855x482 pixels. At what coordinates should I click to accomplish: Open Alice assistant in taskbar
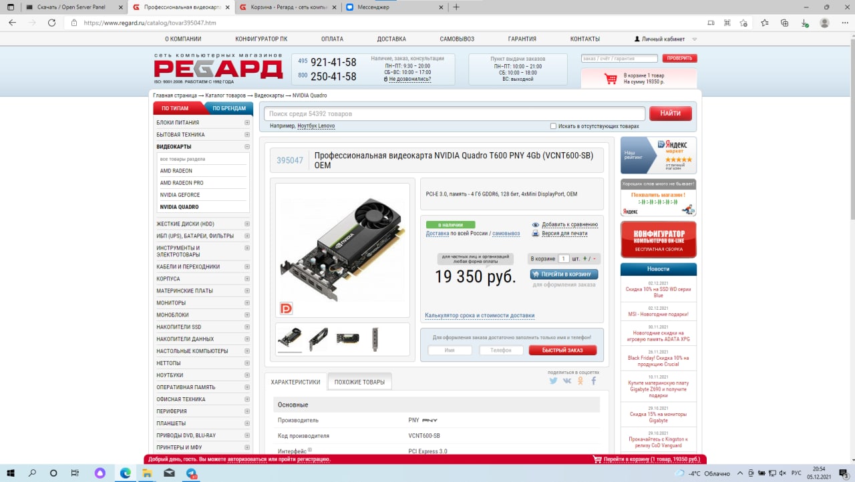(x=100, y=473)
